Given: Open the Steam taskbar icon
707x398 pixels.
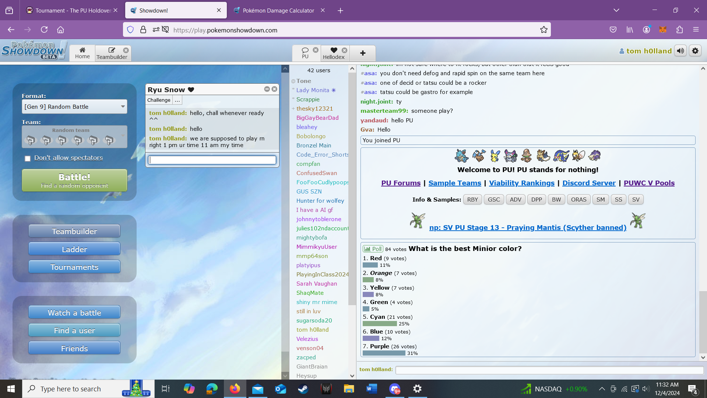Looking at the screenshot, I should coord(303,389).
